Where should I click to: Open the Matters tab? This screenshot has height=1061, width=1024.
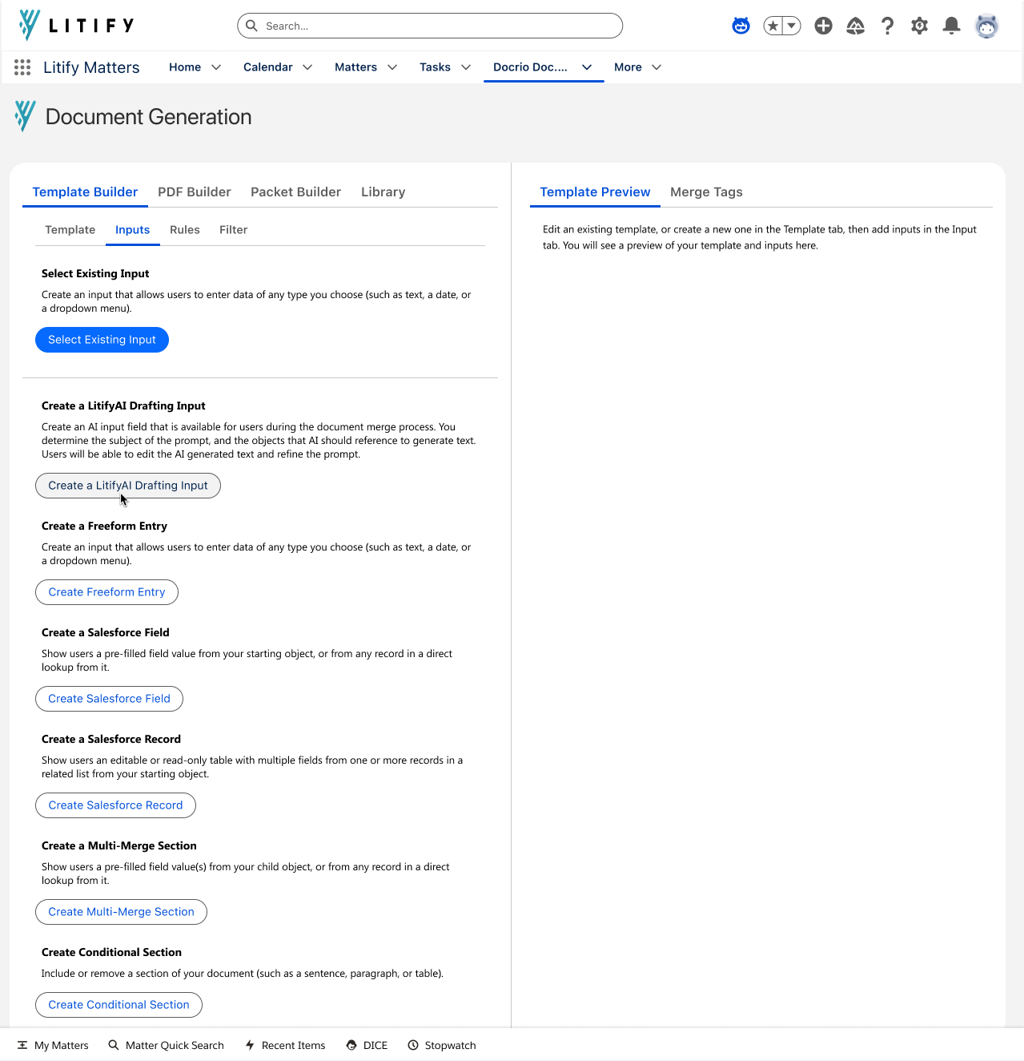[355, 67]
